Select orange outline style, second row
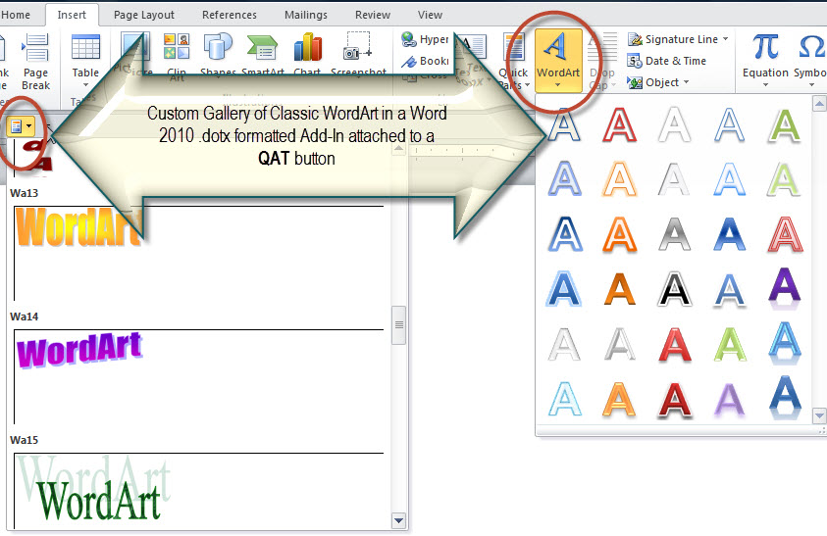 [619, 179]
